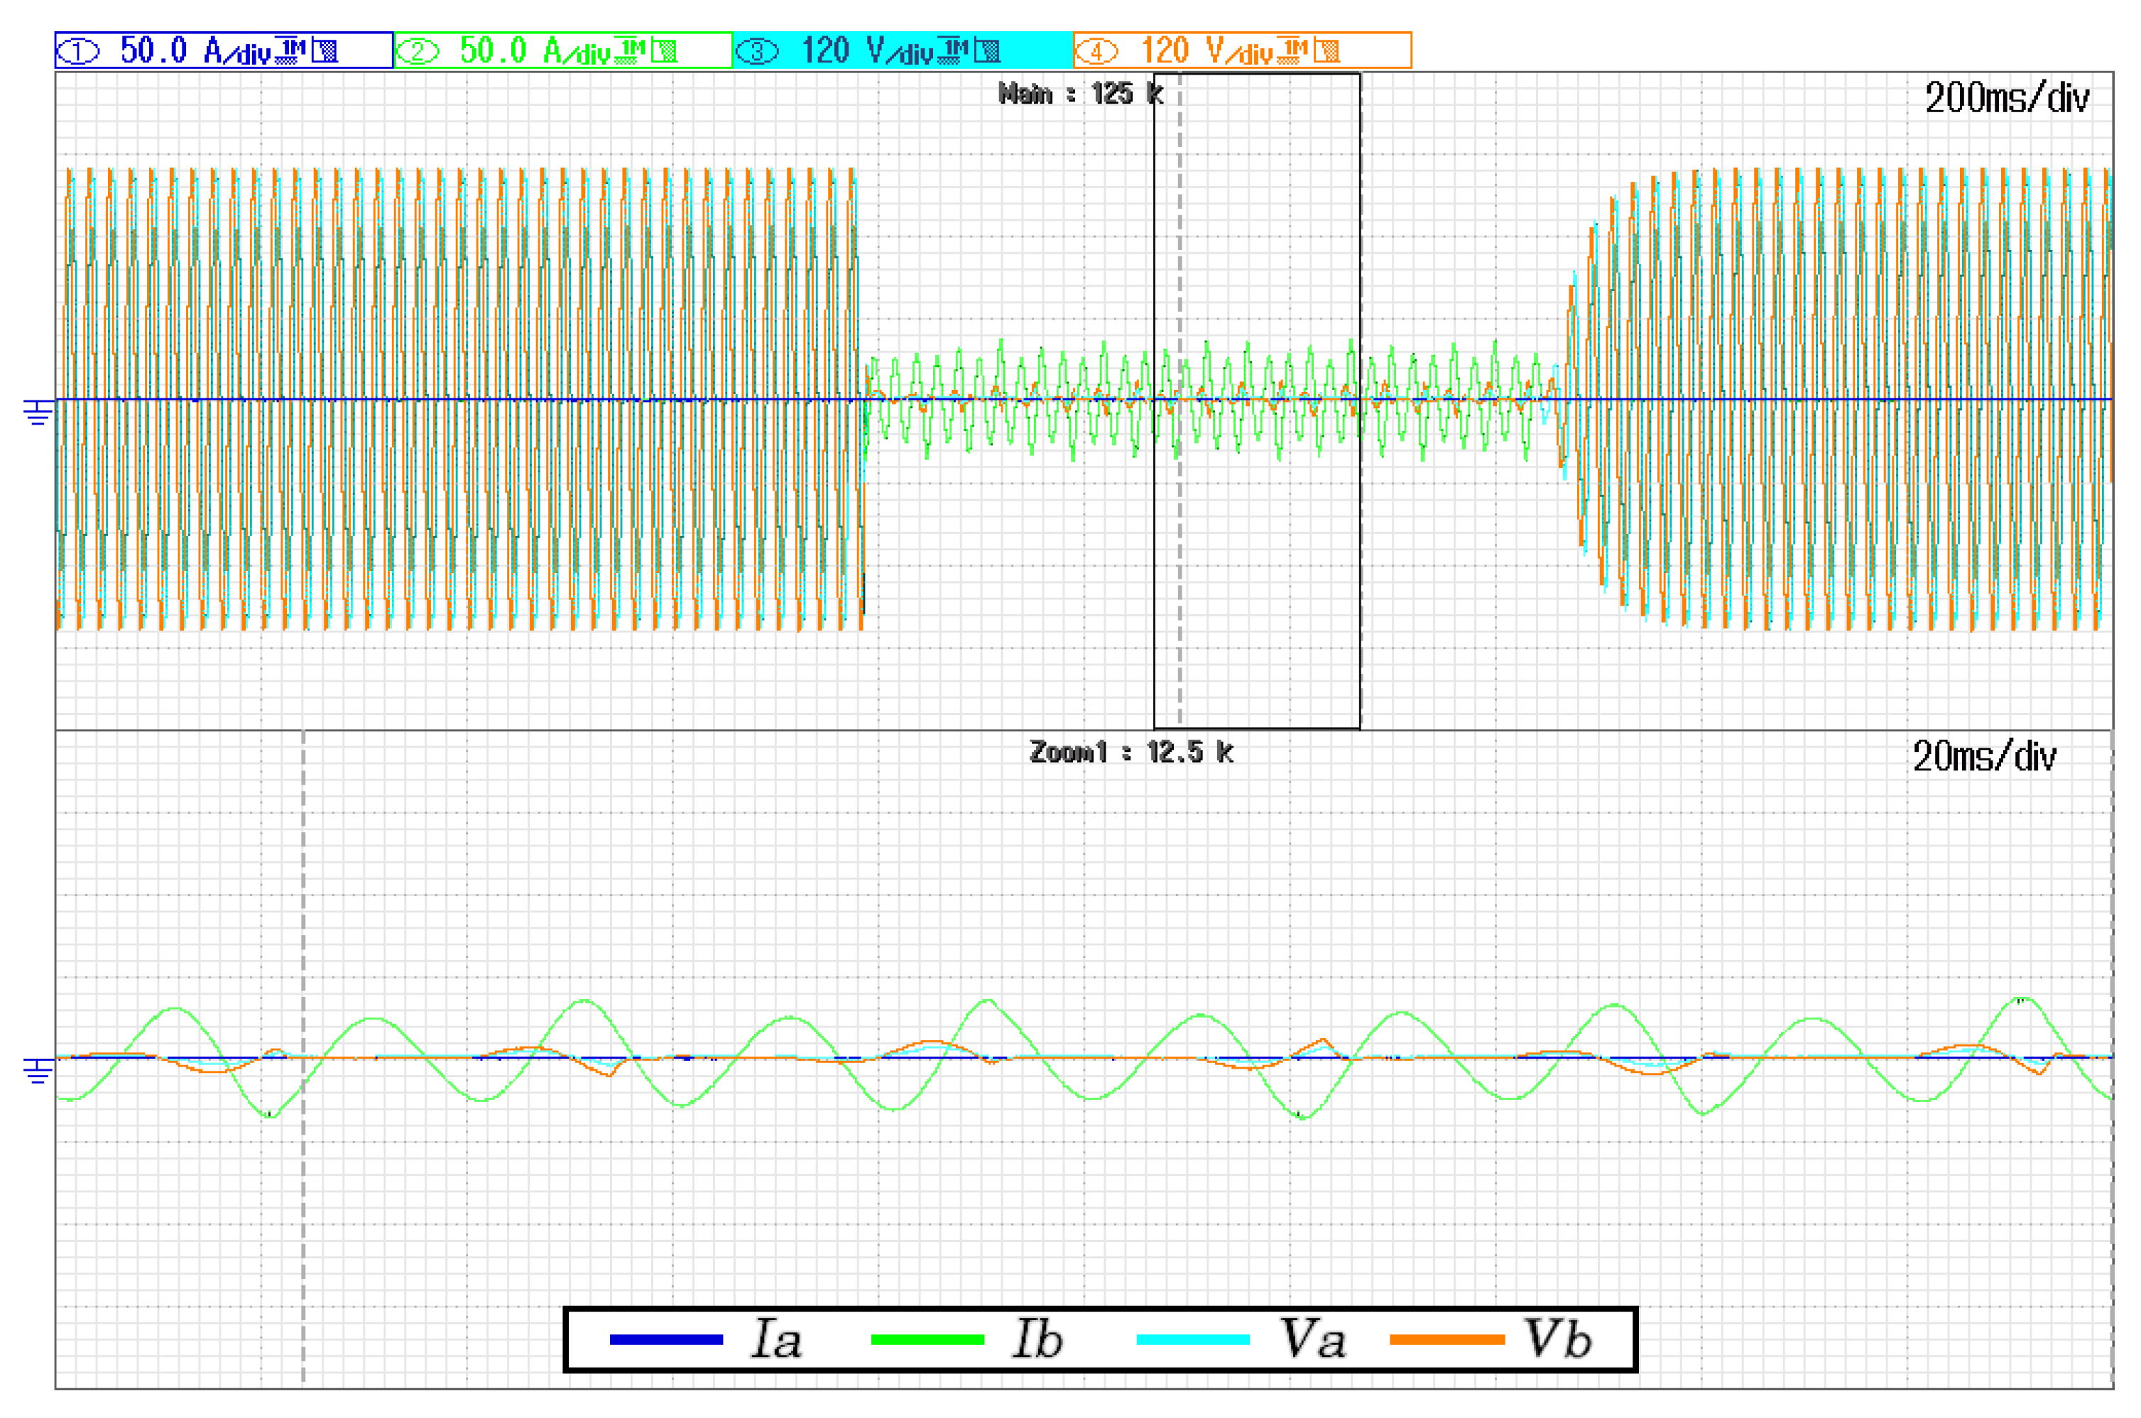This screenshot has width=2141, height=1418.
Task: Click channel 3 1M impedance icon
Action: [x=954, y=50]
